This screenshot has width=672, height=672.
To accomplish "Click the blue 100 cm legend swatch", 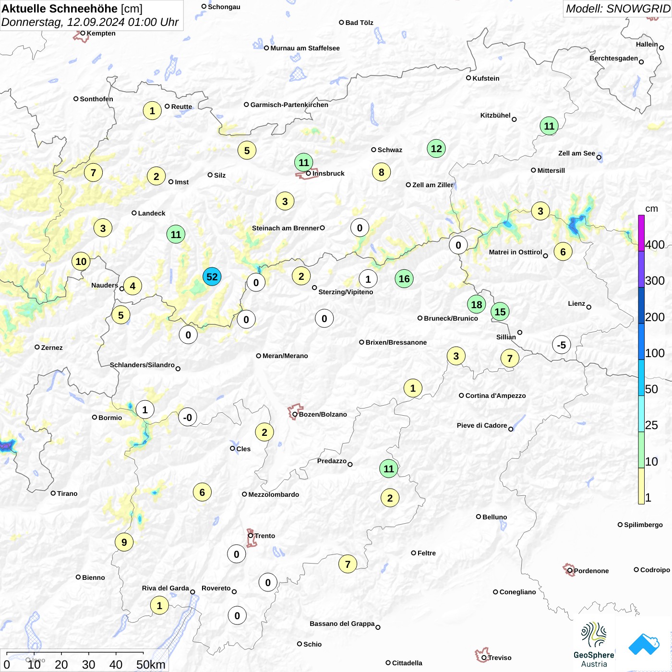I will [641, 341].
